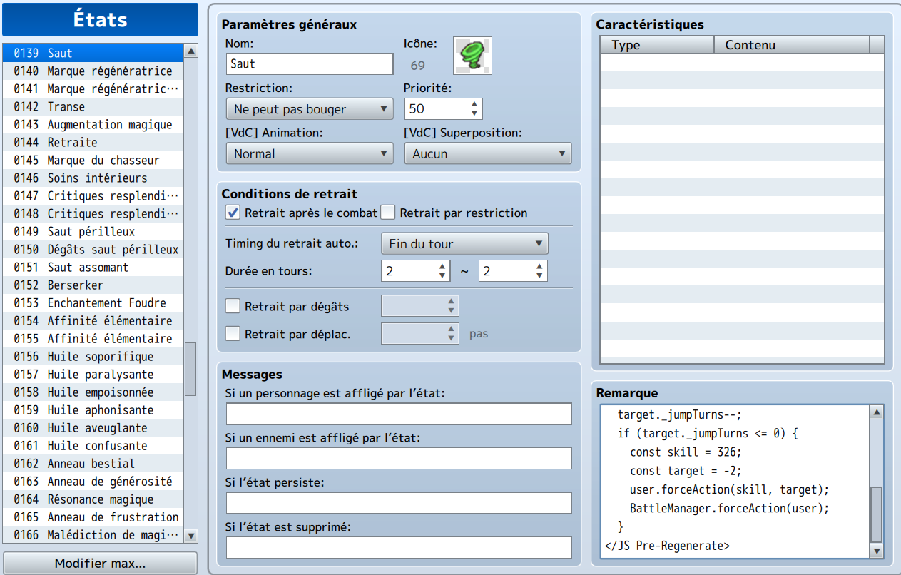The width and height of the screenshot is (901, 575).
Task: Select state 0166 Malédiction de magi…
Action: tap(93, 534)
